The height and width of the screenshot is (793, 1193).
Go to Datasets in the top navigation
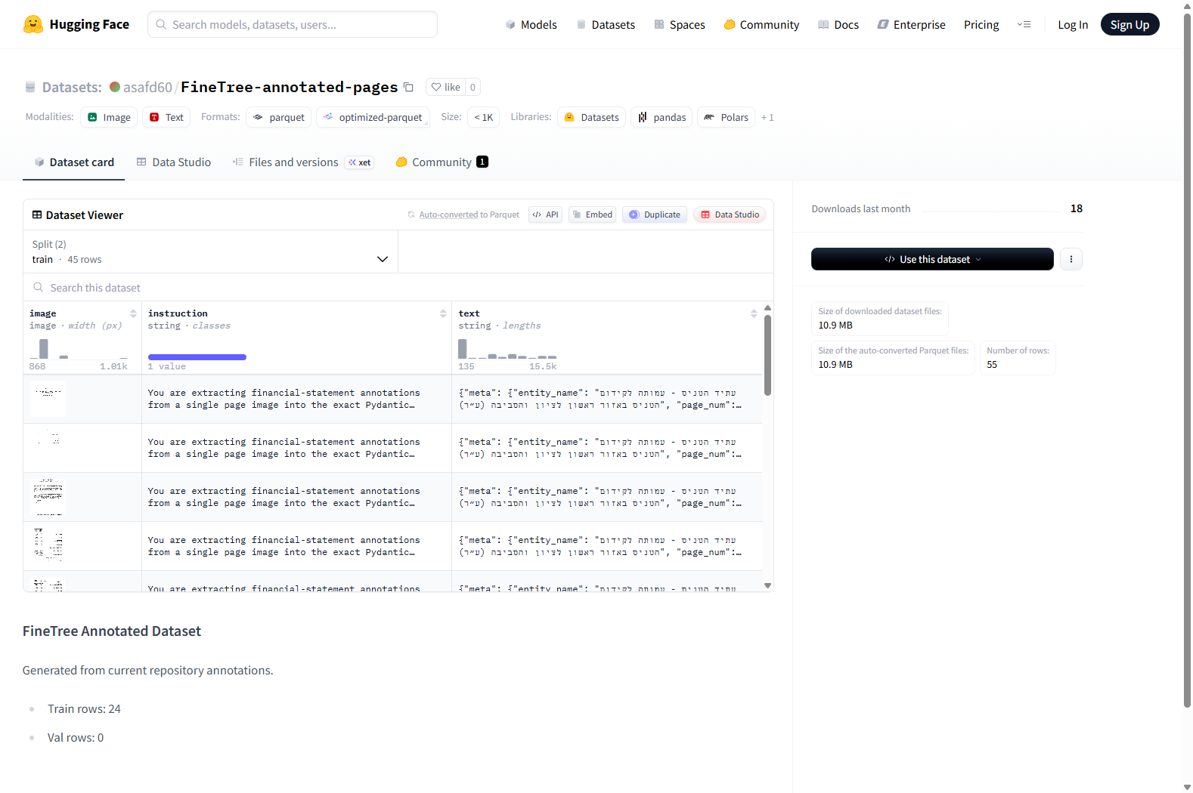click(x=606, y=24)
